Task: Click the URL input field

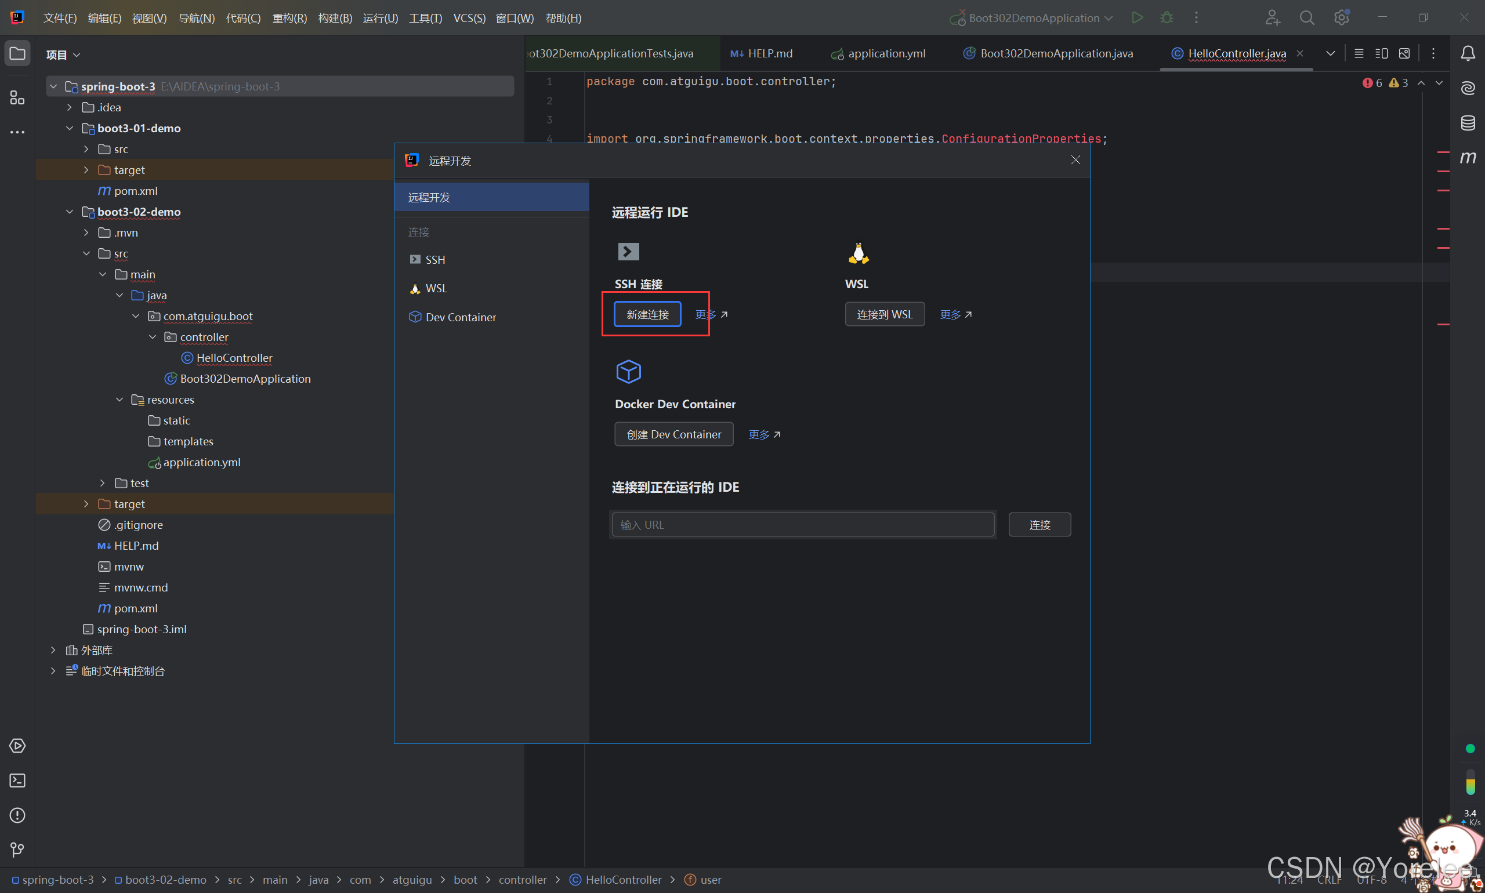Action: 802,524
